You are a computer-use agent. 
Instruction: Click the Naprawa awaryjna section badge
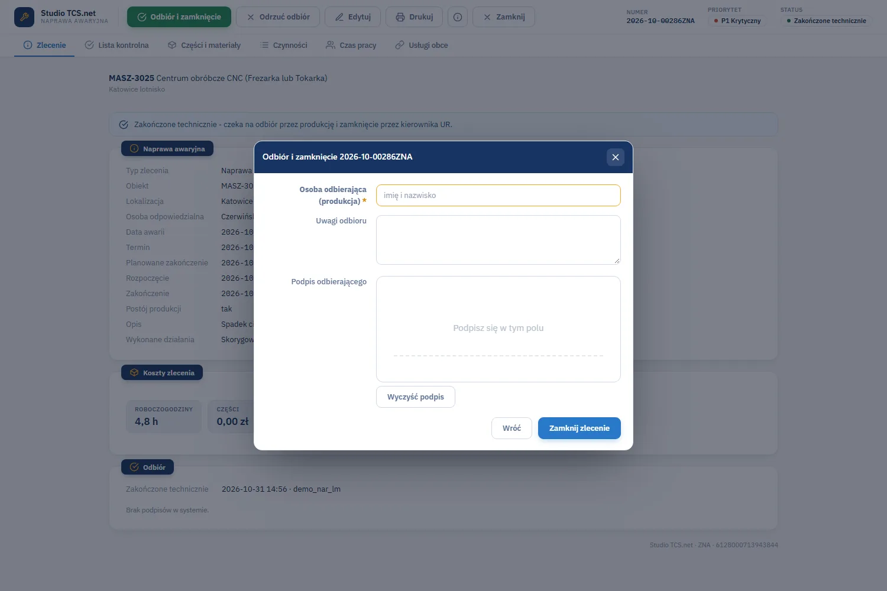tap(167, 149)
